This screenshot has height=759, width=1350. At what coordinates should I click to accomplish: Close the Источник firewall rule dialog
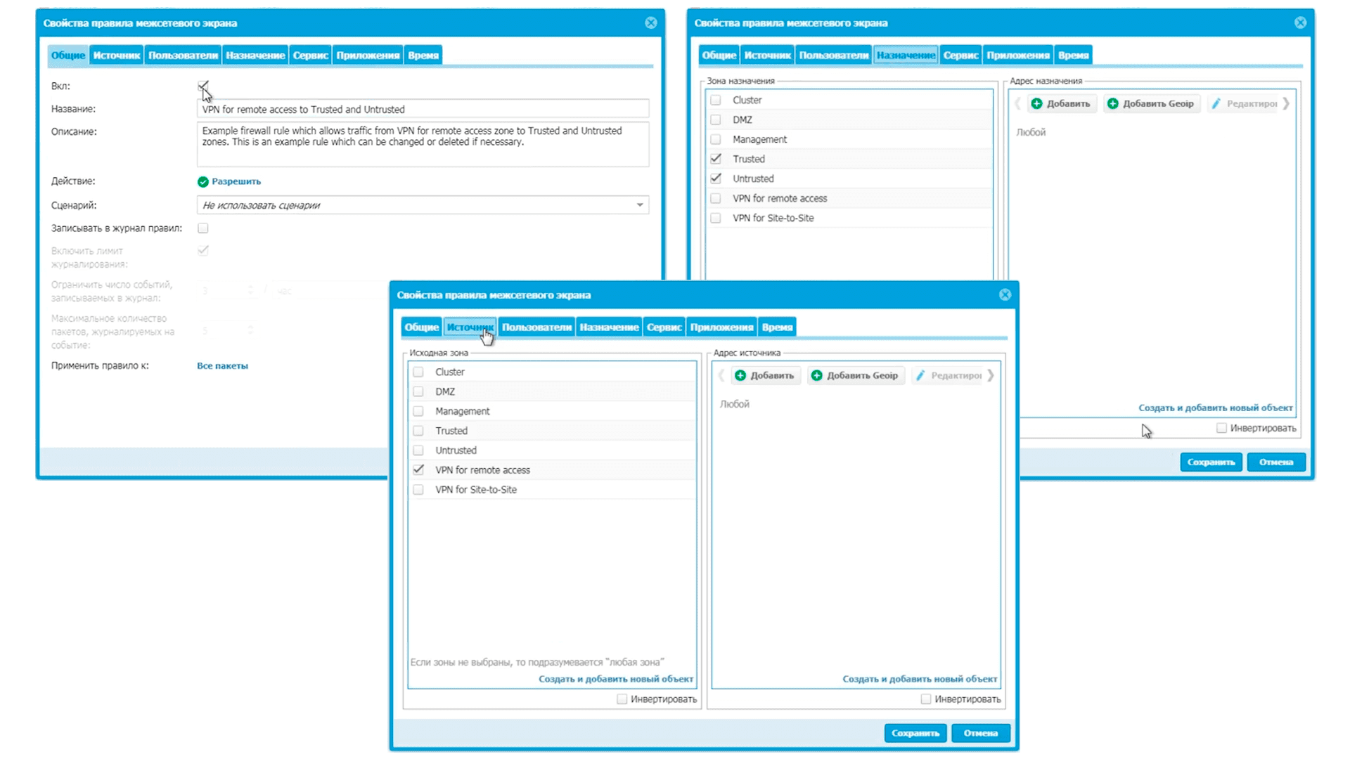tap(1005, 295)
